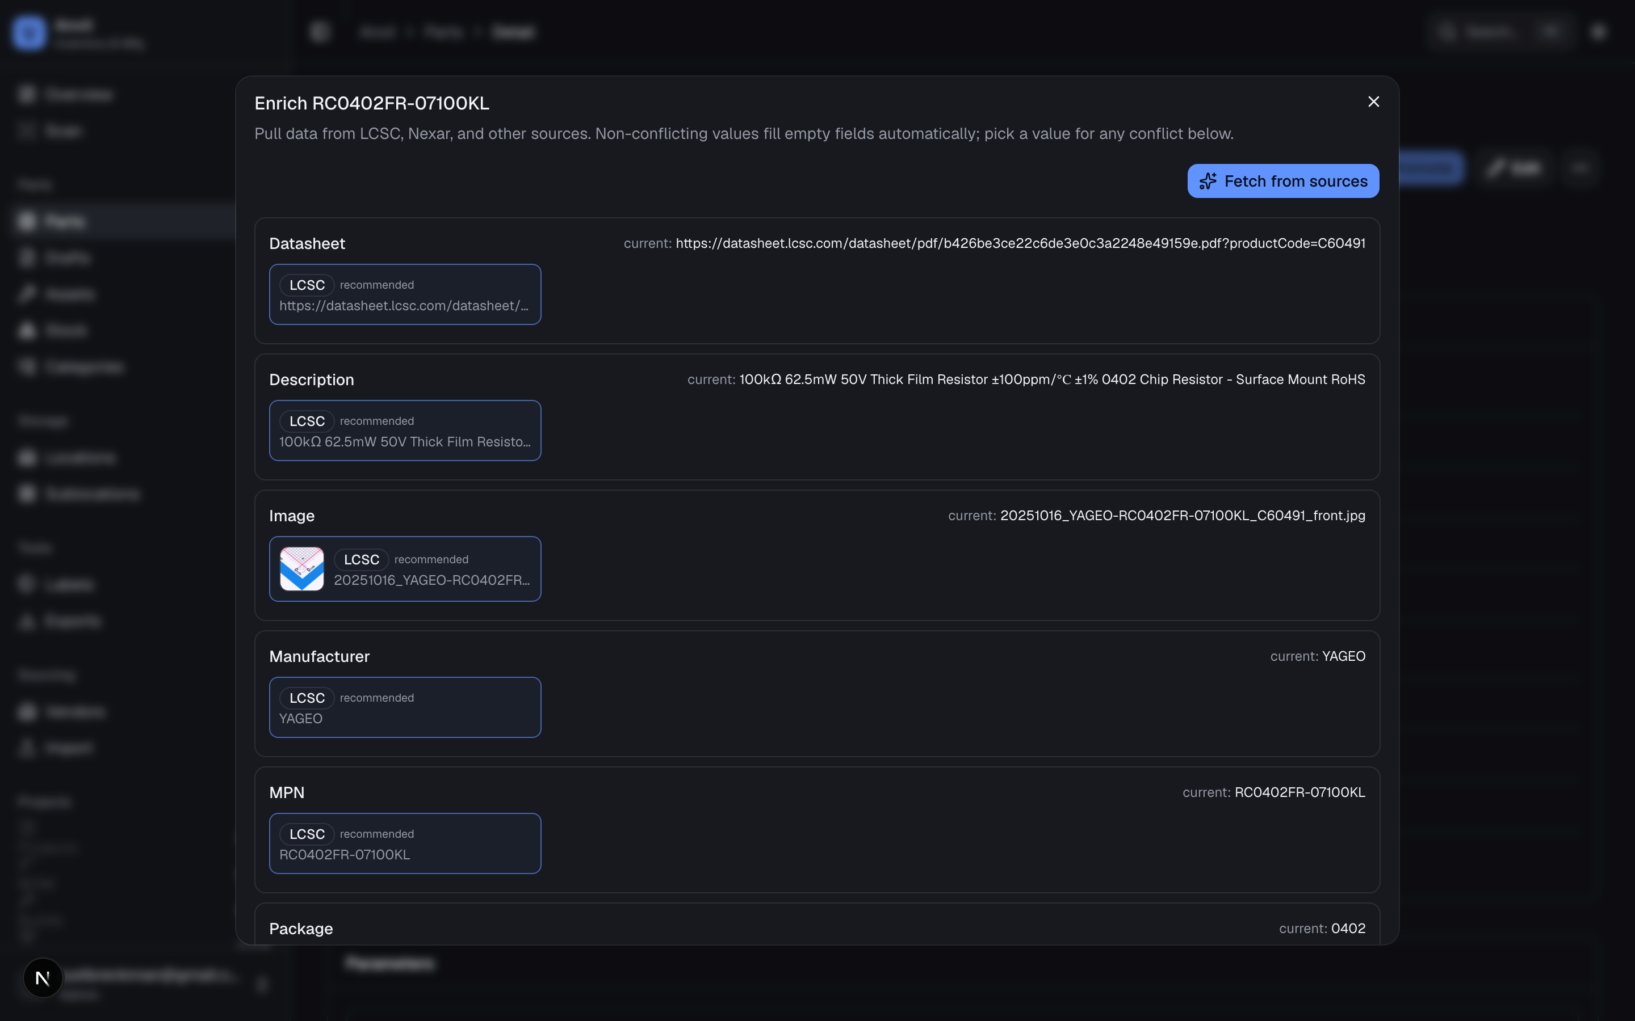Click the current description starting 100kΩ 62.5mW
The width and height of the screenshot is (1635, 1021).
1052,379
